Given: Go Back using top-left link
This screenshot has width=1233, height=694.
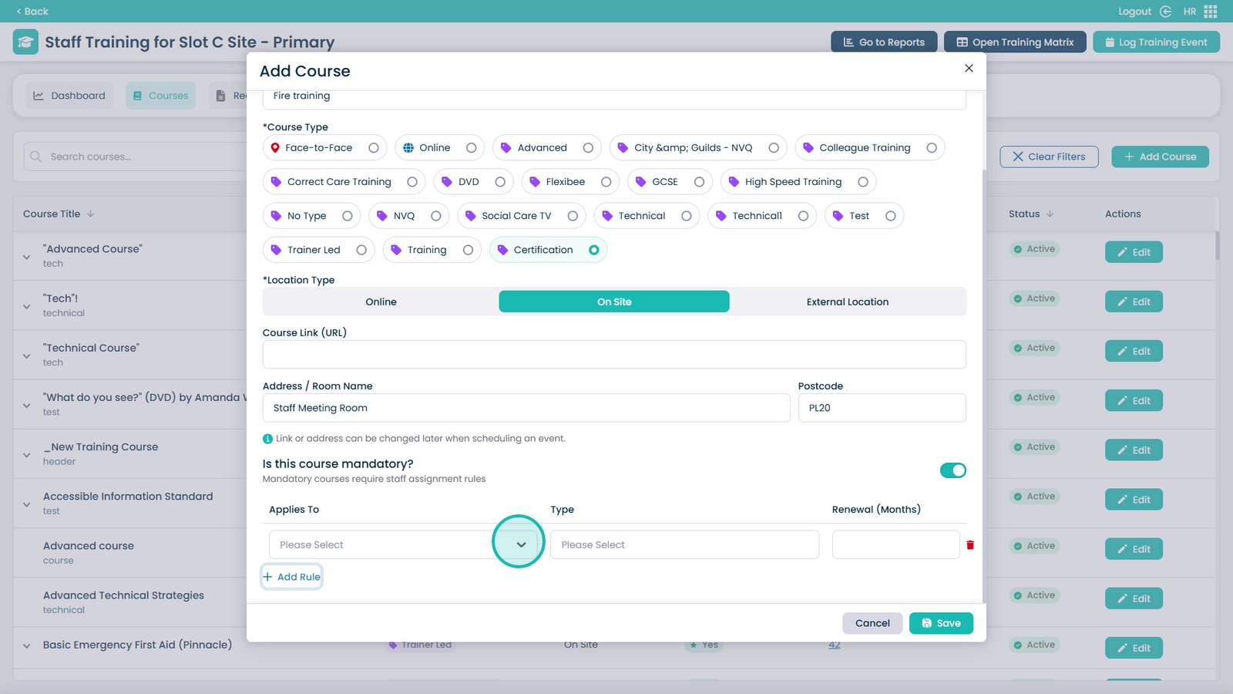Looking at the screenshot, I should click(x=32, y=12).
